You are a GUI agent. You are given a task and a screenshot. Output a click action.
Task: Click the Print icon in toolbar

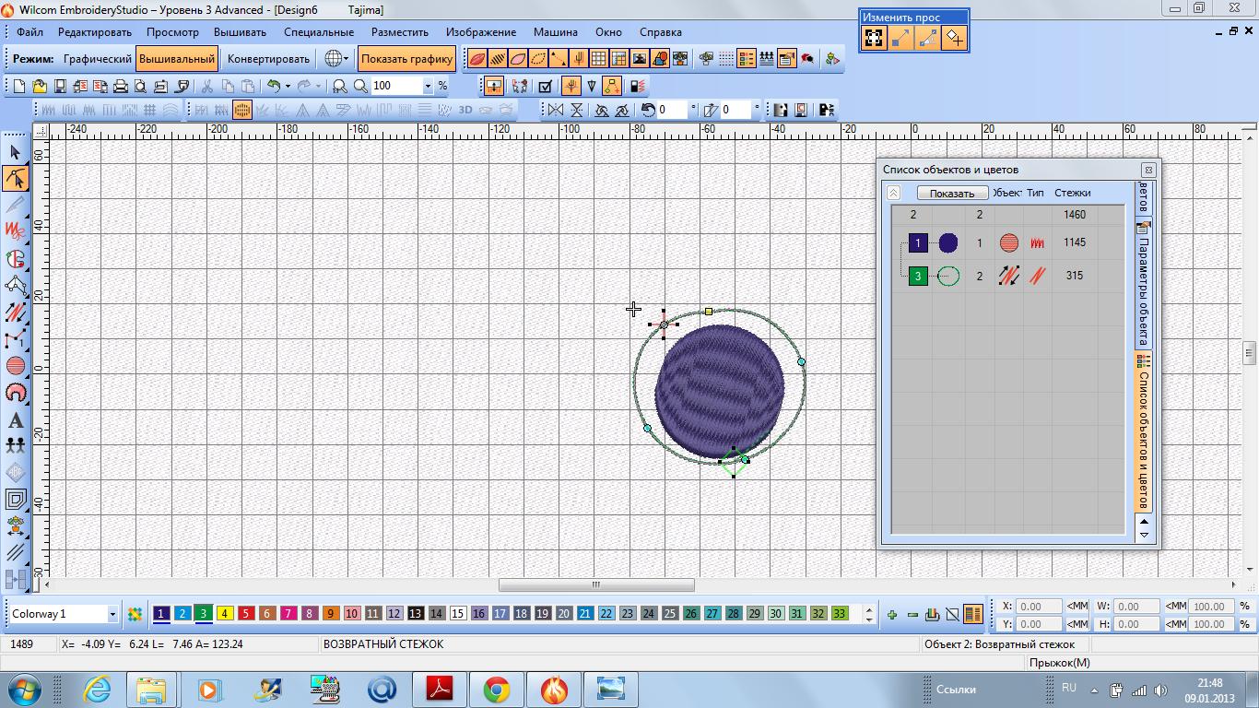tap(120, 86)
